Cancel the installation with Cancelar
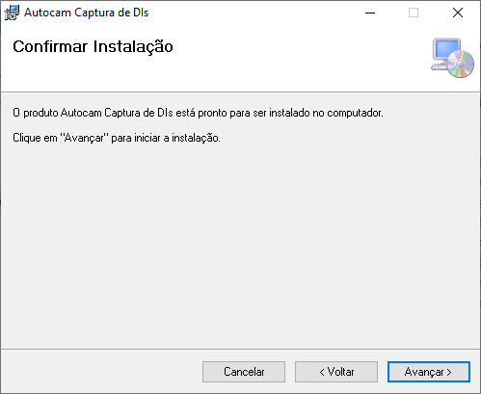481x394 pixels. click(x=244, y=372)
